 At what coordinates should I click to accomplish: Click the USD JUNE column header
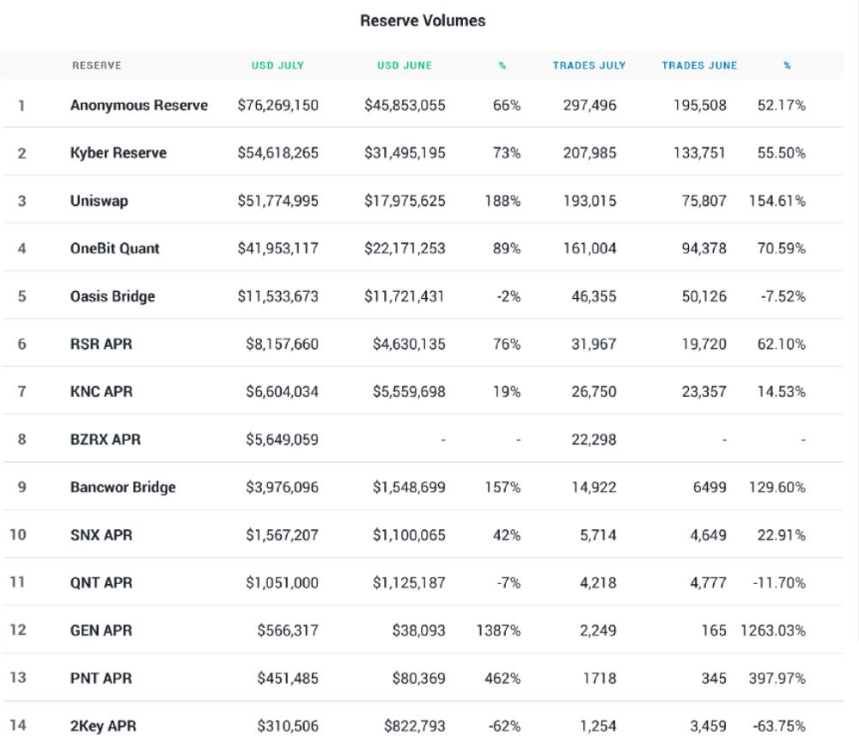click(x=405, y=65)
